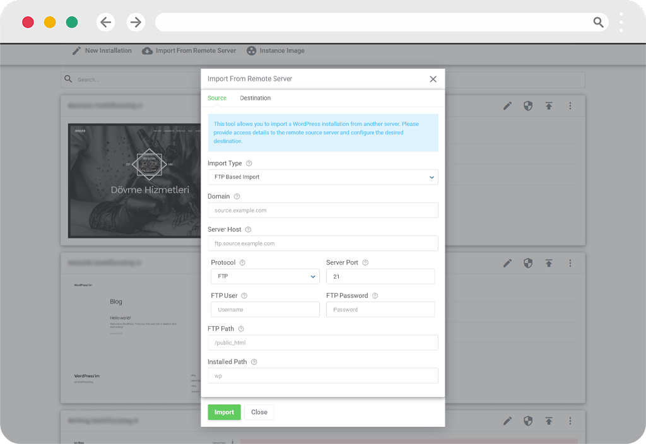The width and height of the screenshot is (646, 444).
Task: Open the Import Type dropdown
Action: point(323,177)
